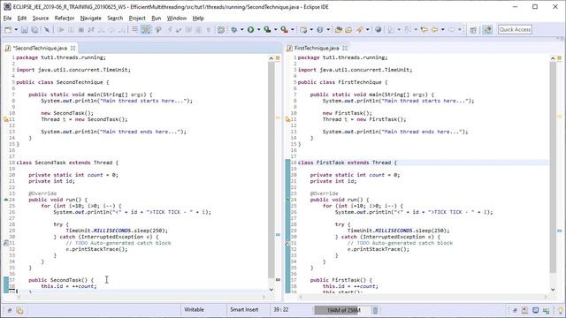Click warning marker on line 11 right editor

(287, 119)
